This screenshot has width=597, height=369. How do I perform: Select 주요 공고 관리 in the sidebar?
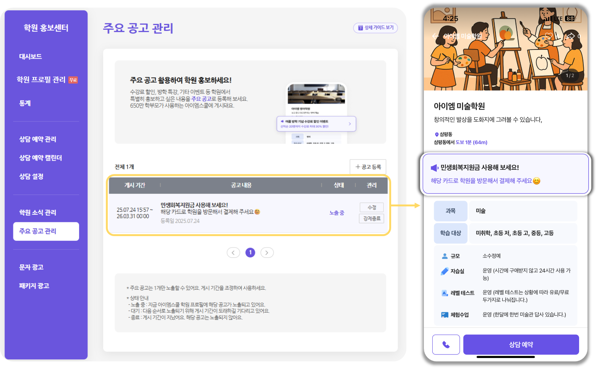pyautogui.click(x=46, y=231)
